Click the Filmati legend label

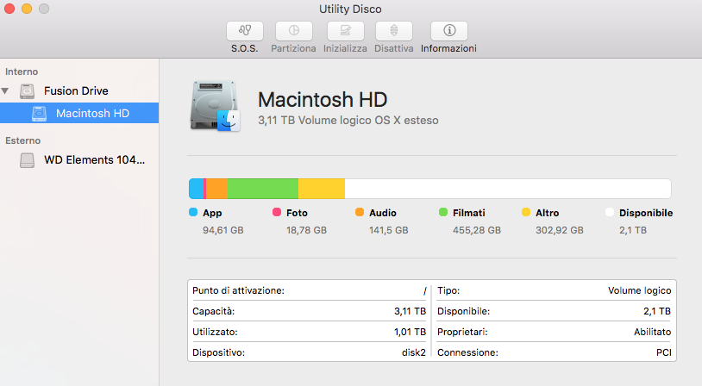point(469,213)
